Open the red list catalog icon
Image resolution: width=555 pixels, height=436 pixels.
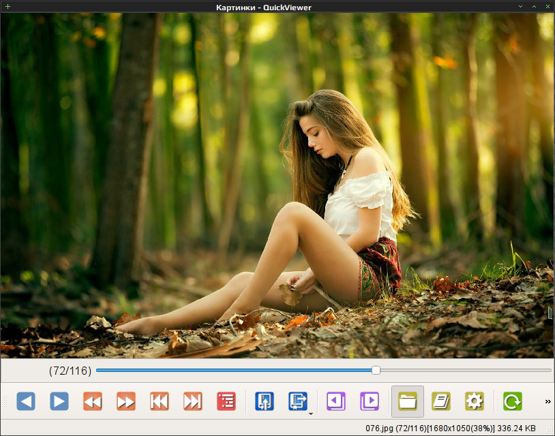226,401
